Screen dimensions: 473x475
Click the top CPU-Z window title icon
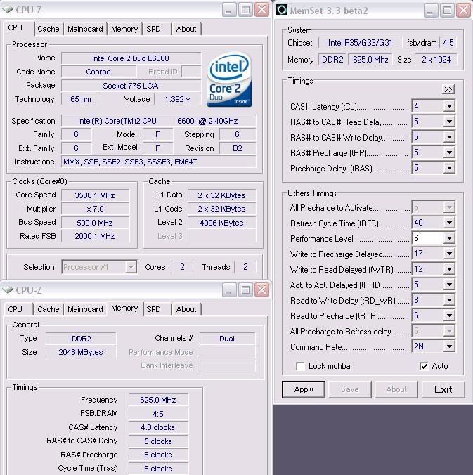point(8,10)
